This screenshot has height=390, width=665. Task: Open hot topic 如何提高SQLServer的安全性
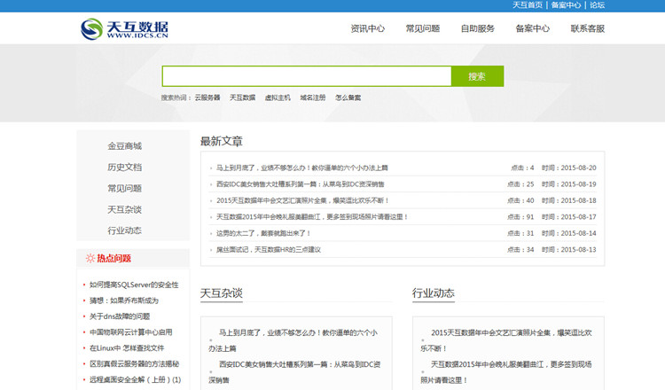[134, 285]
